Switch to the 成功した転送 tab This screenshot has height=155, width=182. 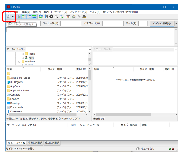[x=52, y=143]
